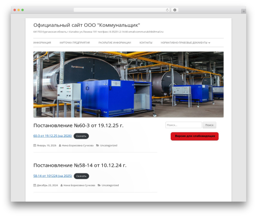Click calendar icon next to Декабрь 23, 2024
The image size is (257, 217).
(x=34, y=185)
